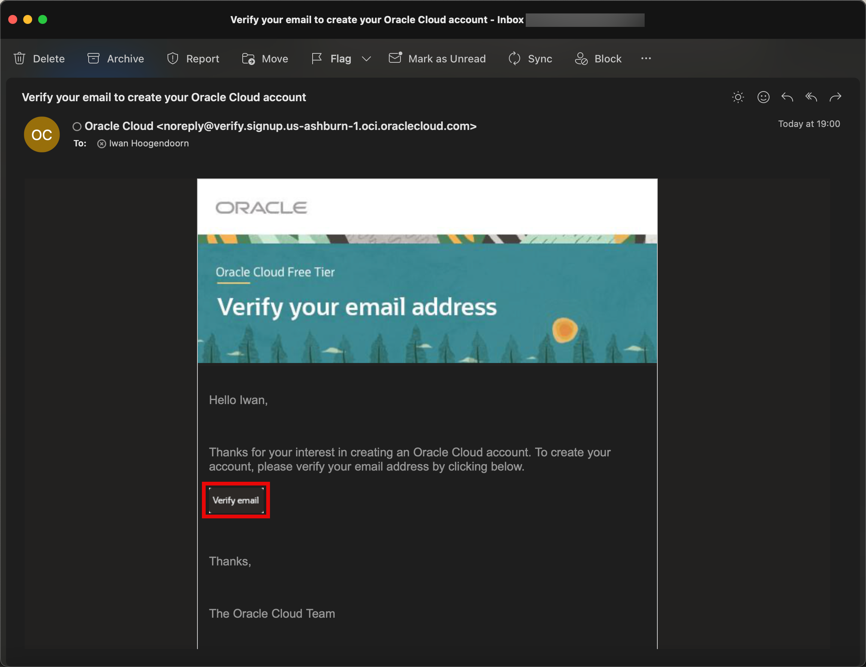
Task: Flag this email message
Action: click(x=332, y=59)
